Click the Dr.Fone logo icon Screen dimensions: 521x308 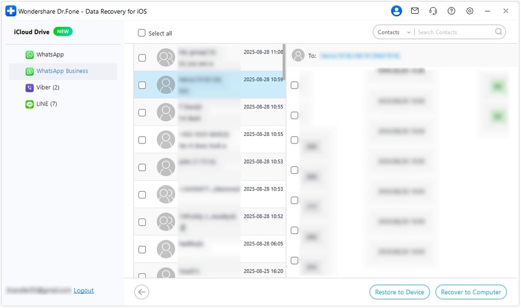11,11
